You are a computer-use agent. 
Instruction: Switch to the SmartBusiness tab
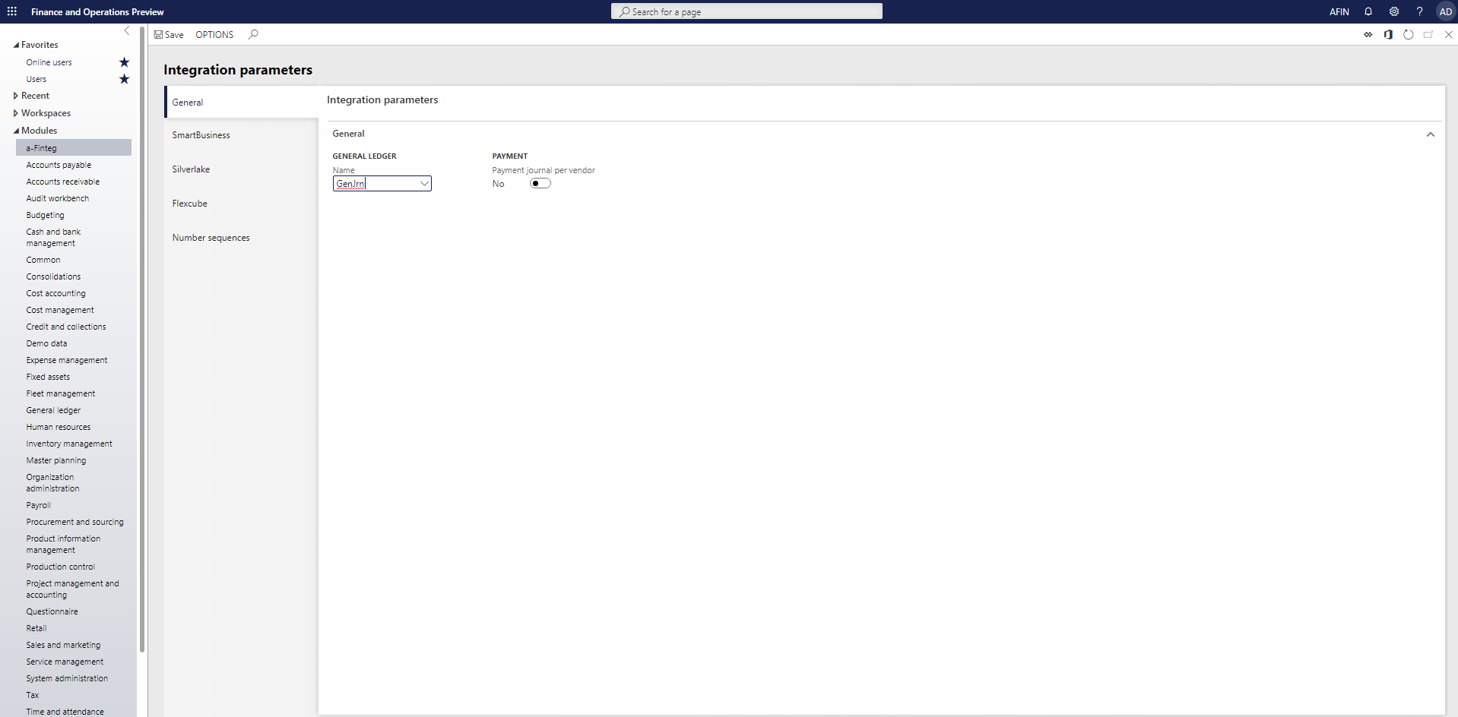[242, 135]
